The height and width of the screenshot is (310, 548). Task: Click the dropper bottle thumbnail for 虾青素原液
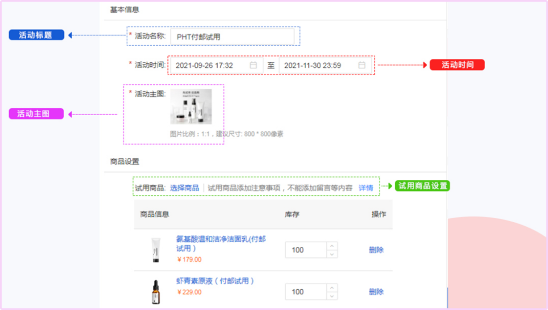click(x=156, y=292)
